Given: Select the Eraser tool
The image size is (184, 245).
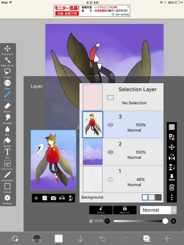Looking at the screenshot, I should 7,108.
